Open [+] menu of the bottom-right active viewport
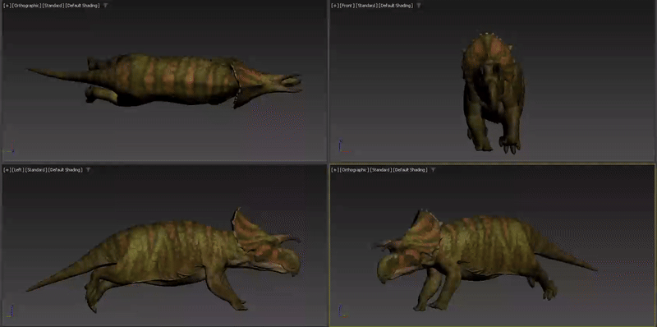 pos(335,170)
